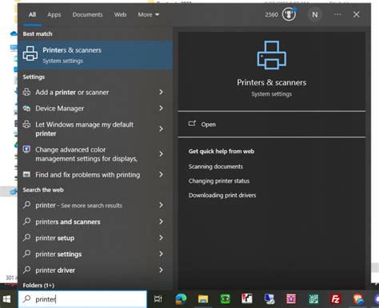Screen dimensions: 379x308
Task: Expand the printer driver chevron
Action: point(161,270)
